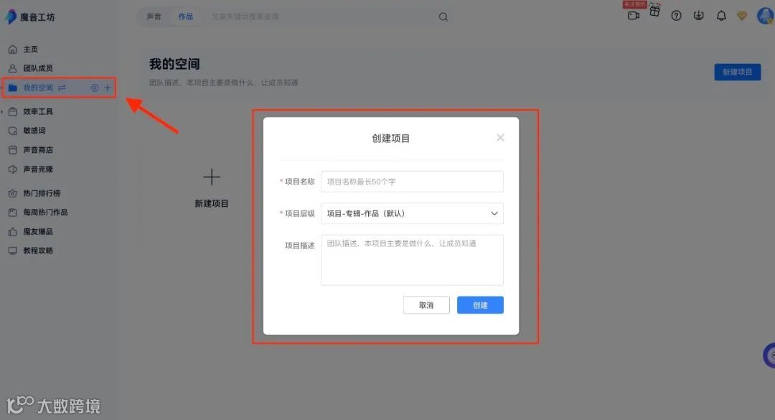Switch to the 声音 tab
The height and width of the screenshot is (420, 775).
(x=154, y=16)
